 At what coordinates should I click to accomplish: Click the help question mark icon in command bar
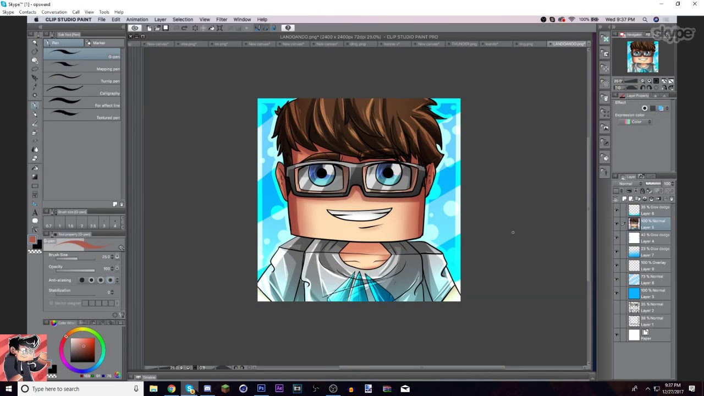coord(288,28)
